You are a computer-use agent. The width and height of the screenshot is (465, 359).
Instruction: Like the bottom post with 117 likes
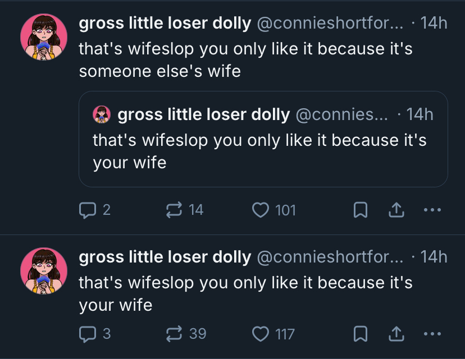260,334
